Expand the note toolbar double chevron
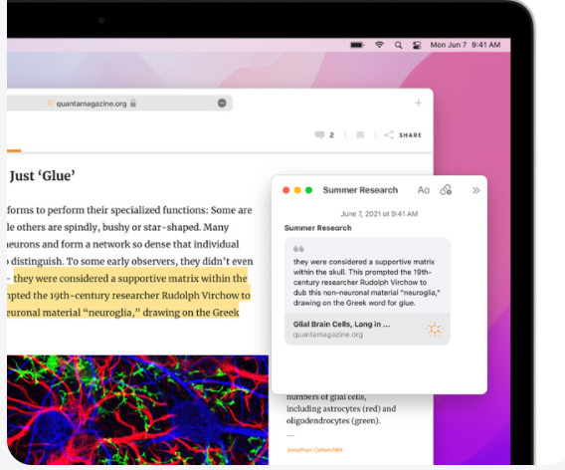The width and height of the screenshot is (565, 470). pyautogui.click(x=476, y=190)
